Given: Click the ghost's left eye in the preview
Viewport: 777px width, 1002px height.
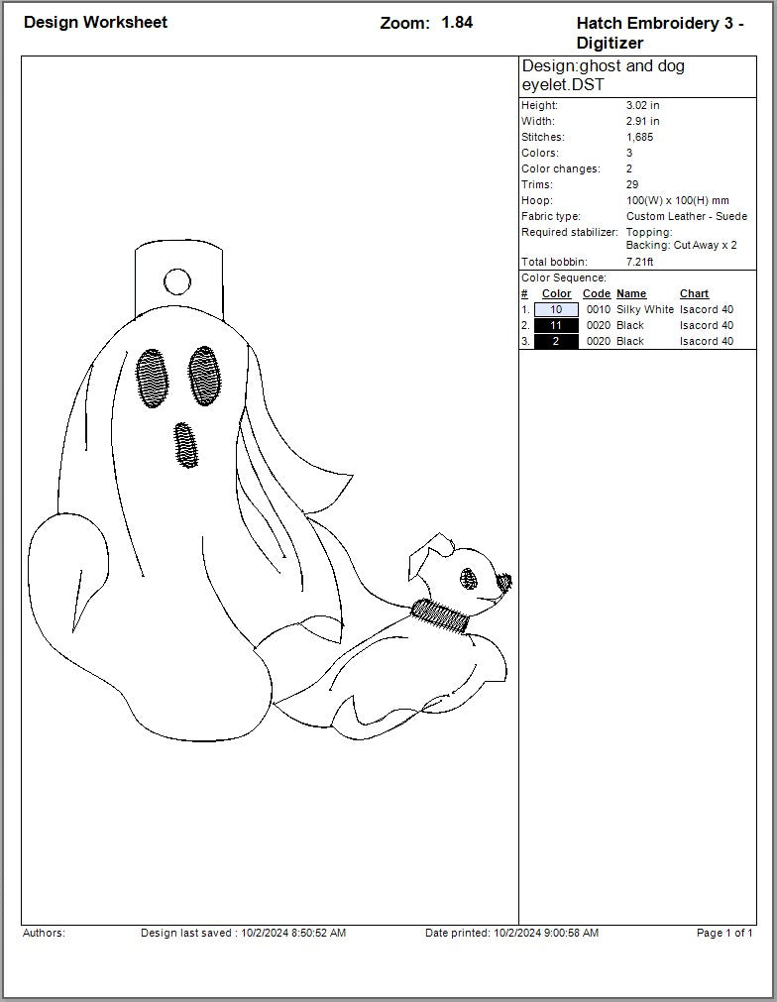Looking at the screenshot, I should pos(152,377).
